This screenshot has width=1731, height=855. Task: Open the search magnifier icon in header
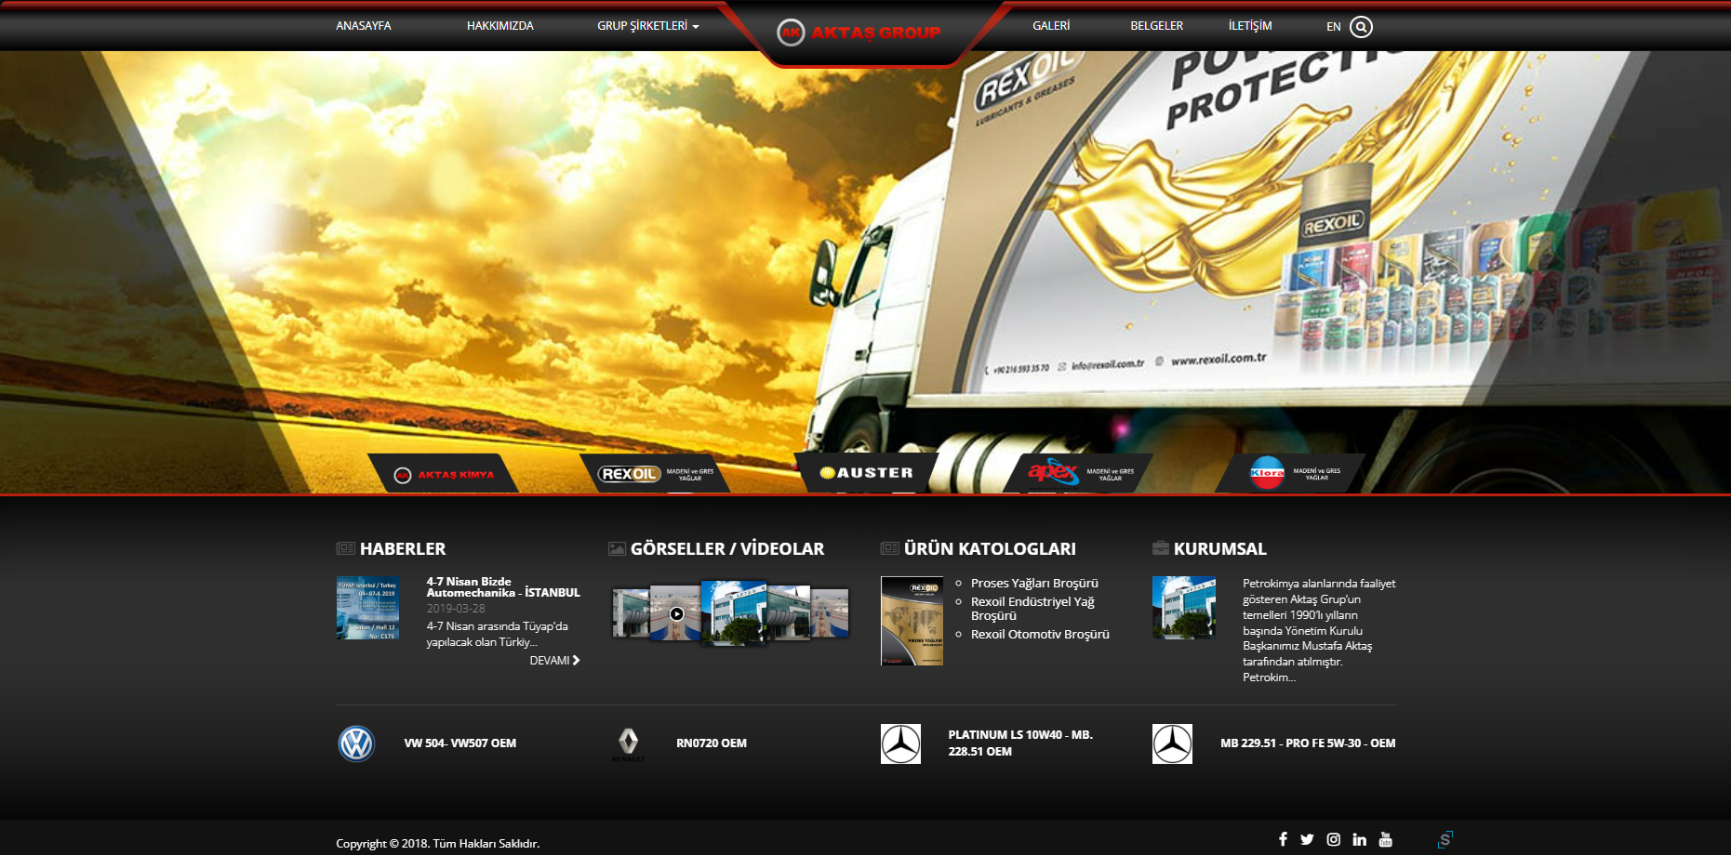click(1361, 27)
